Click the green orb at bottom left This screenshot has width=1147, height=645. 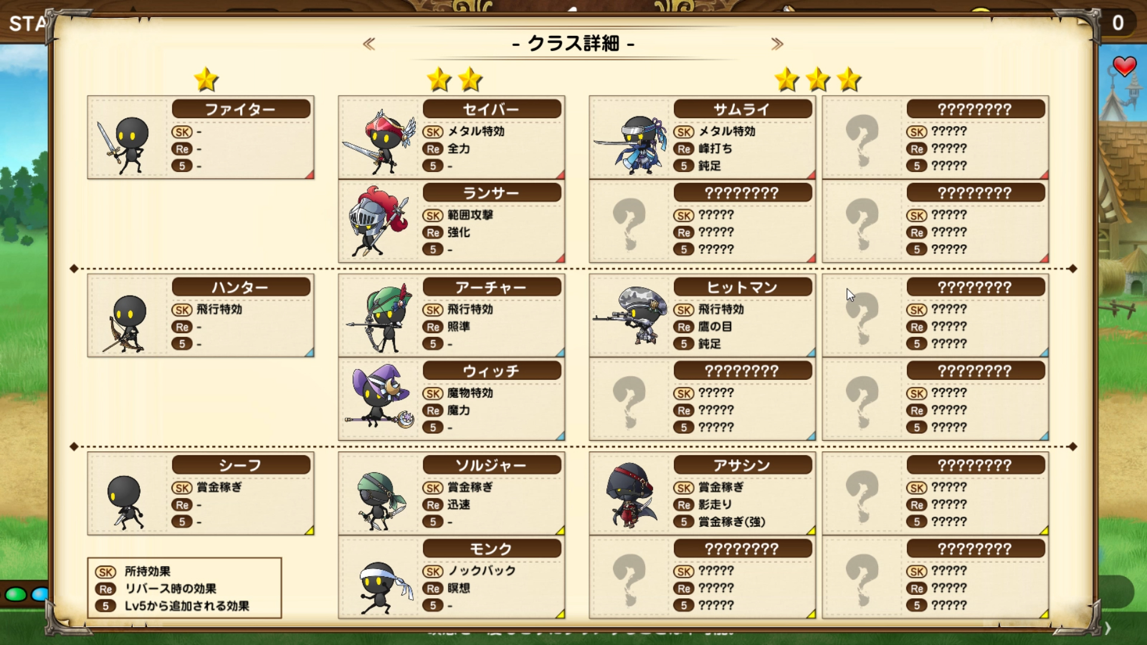16,594
